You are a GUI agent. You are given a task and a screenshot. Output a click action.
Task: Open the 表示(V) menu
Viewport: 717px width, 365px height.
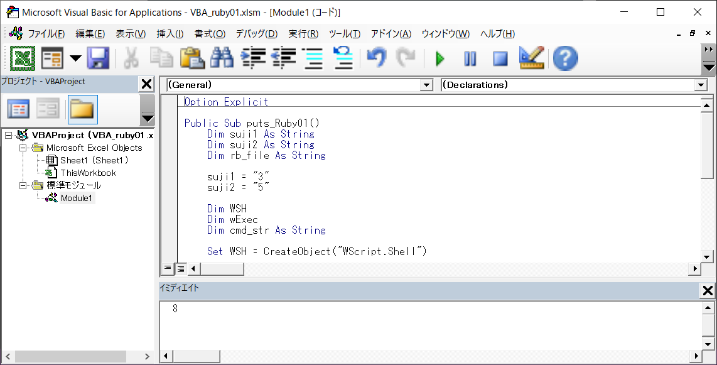[131, 34]
